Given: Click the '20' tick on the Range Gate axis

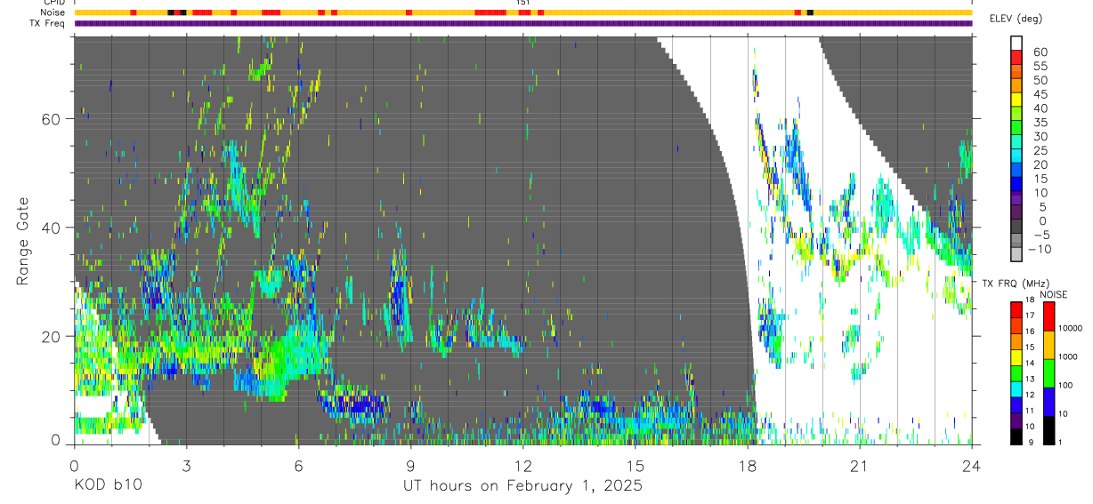Looking at the screenshot, I should click(51, 336).
